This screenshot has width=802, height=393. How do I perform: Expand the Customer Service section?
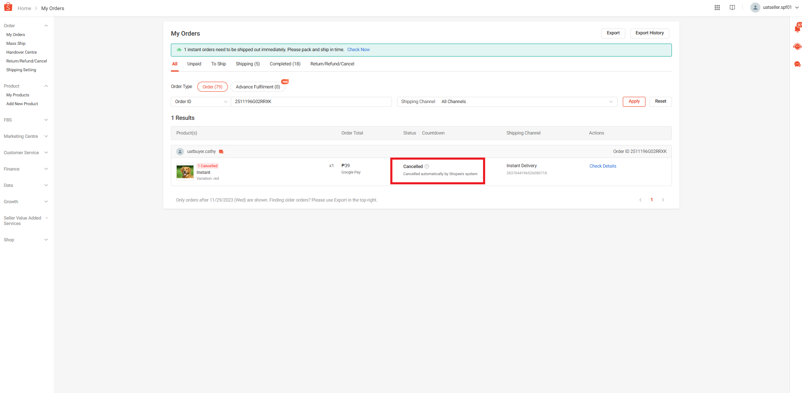[46, 153]
